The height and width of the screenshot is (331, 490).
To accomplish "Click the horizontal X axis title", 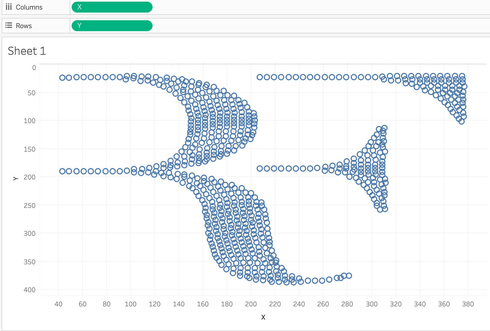I will (263, 317).
